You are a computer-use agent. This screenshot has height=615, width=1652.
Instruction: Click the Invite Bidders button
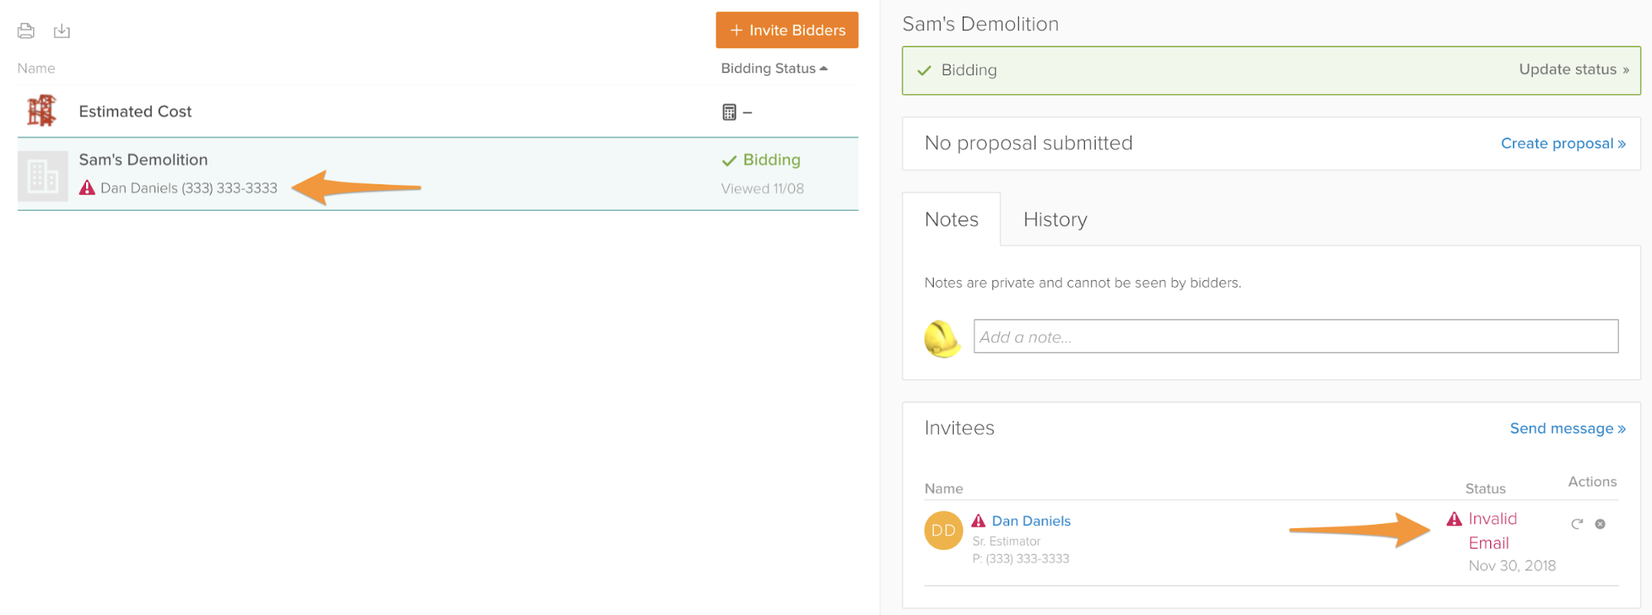[x=787, y=31]
